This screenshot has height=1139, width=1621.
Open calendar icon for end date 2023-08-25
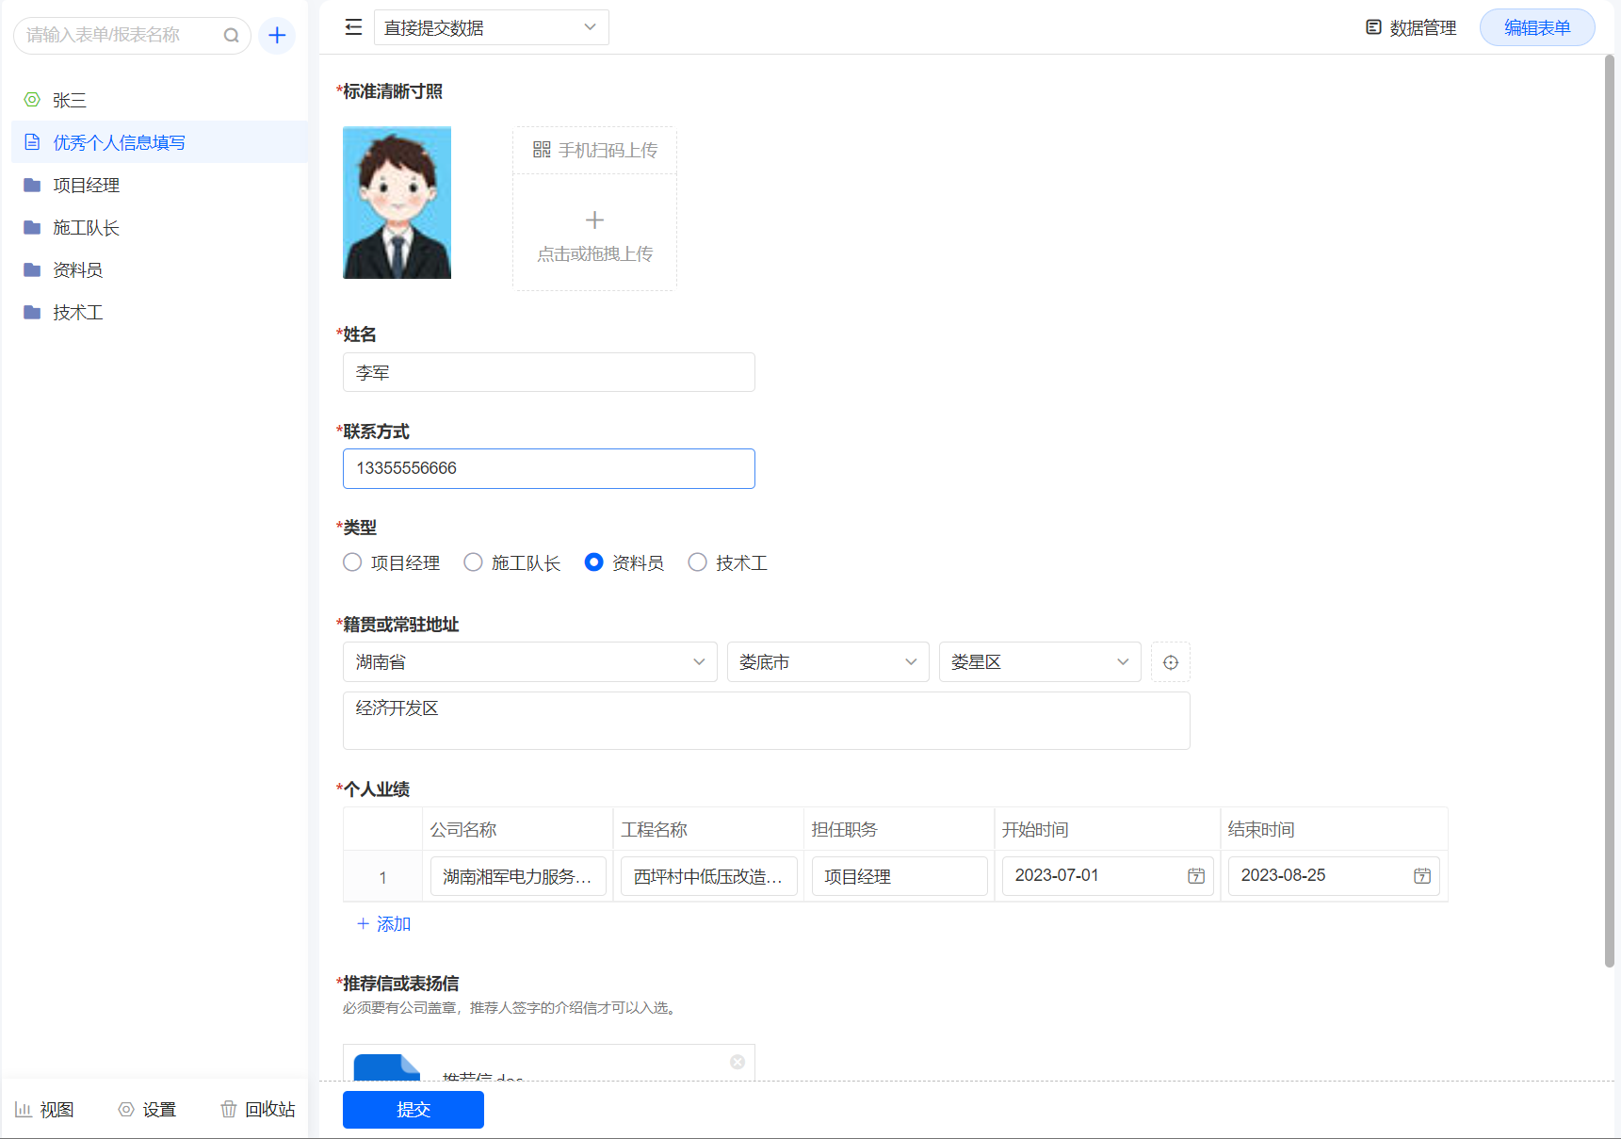pyautogui.click(x=1421, y=876)
